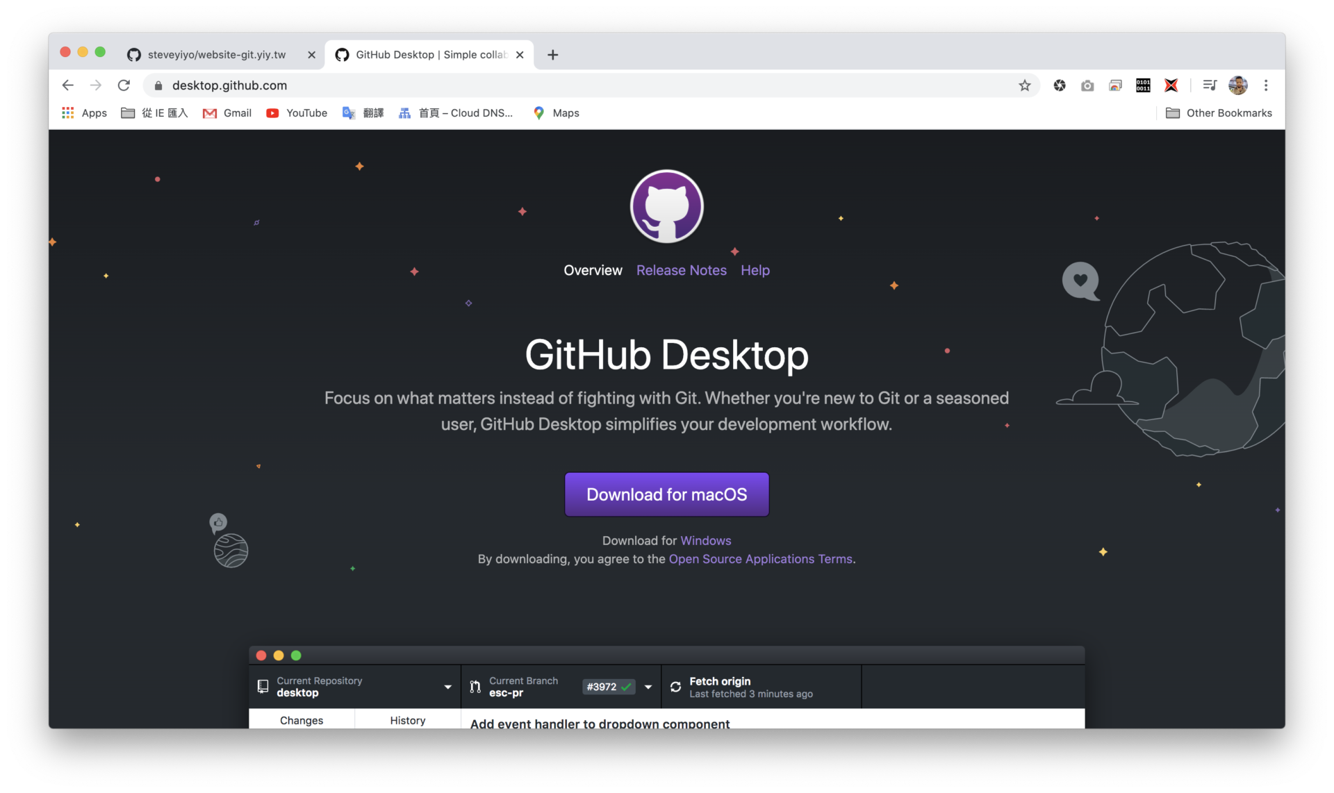Open the 翻譯 translate bookmark

(363, 113)
